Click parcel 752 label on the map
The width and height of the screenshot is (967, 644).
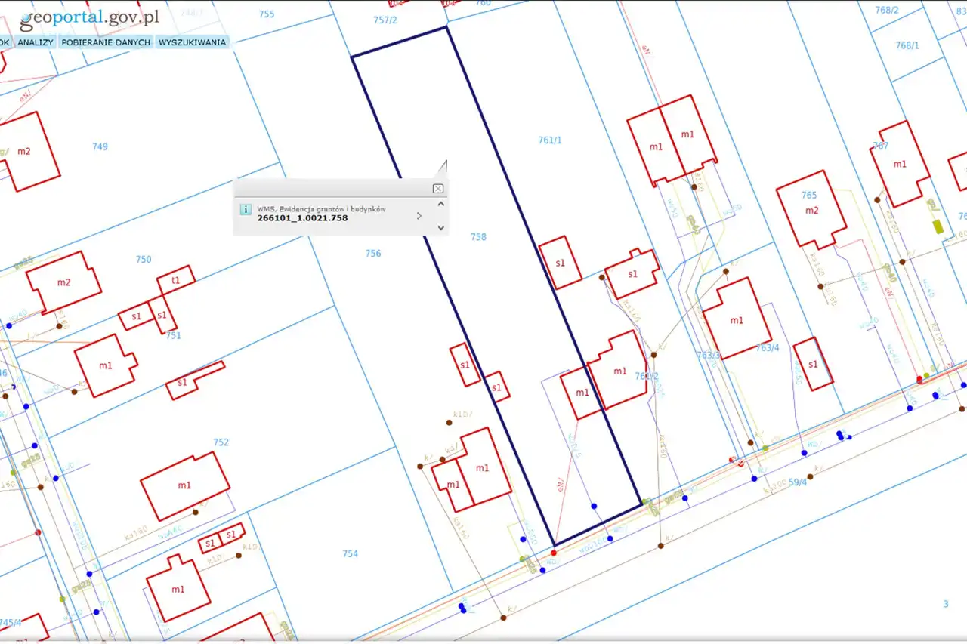[x=221, y=442]
